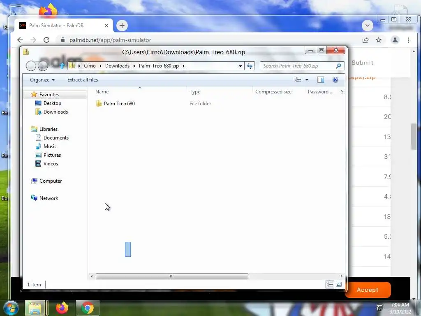The height and width of the screenshot is (316, 421).
Task: Open new Chrome tab with plus button
Action: (122, 26)
